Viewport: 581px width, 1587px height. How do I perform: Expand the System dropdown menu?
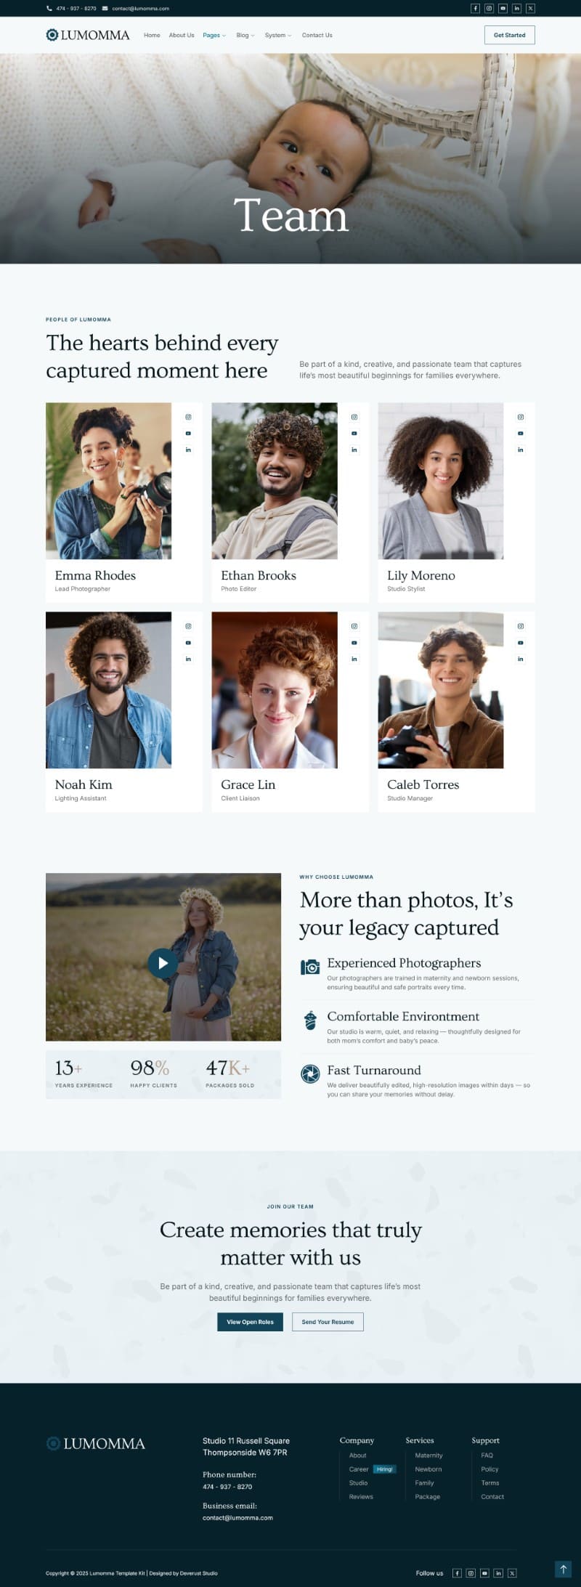[278, 35]
